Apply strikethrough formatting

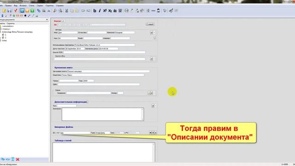[x=115, y=11]
